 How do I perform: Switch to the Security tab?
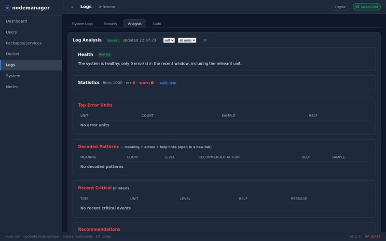110,24
